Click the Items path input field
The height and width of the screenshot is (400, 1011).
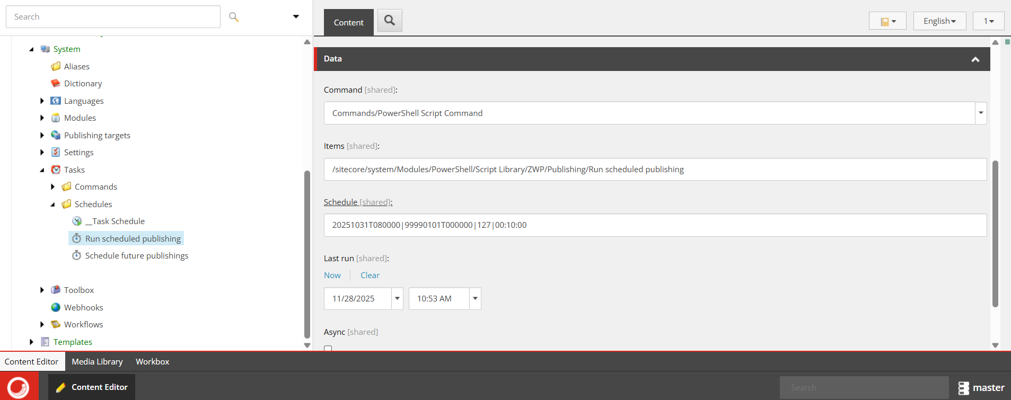[x=655, y=169]
